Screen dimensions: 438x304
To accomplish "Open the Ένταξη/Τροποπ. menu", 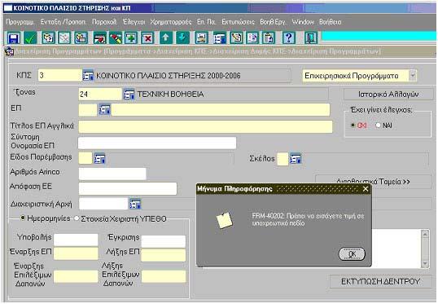I will pyautogui.click(x=64, y=22).
